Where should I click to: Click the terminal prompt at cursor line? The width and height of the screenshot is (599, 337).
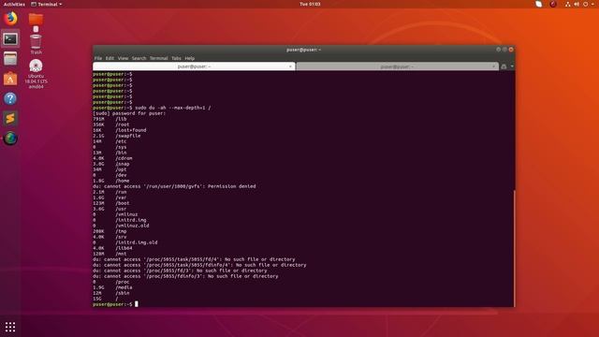point(115,304)
